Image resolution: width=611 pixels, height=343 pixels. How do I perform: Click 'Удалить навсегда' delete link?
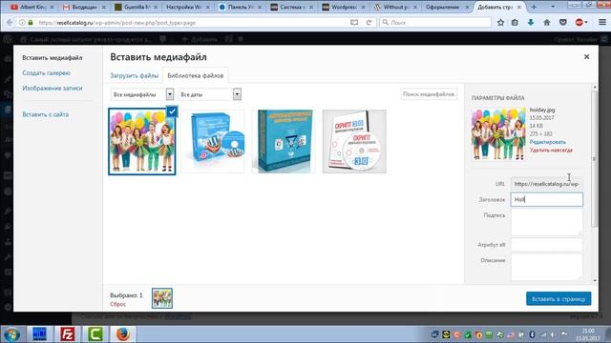551,150
